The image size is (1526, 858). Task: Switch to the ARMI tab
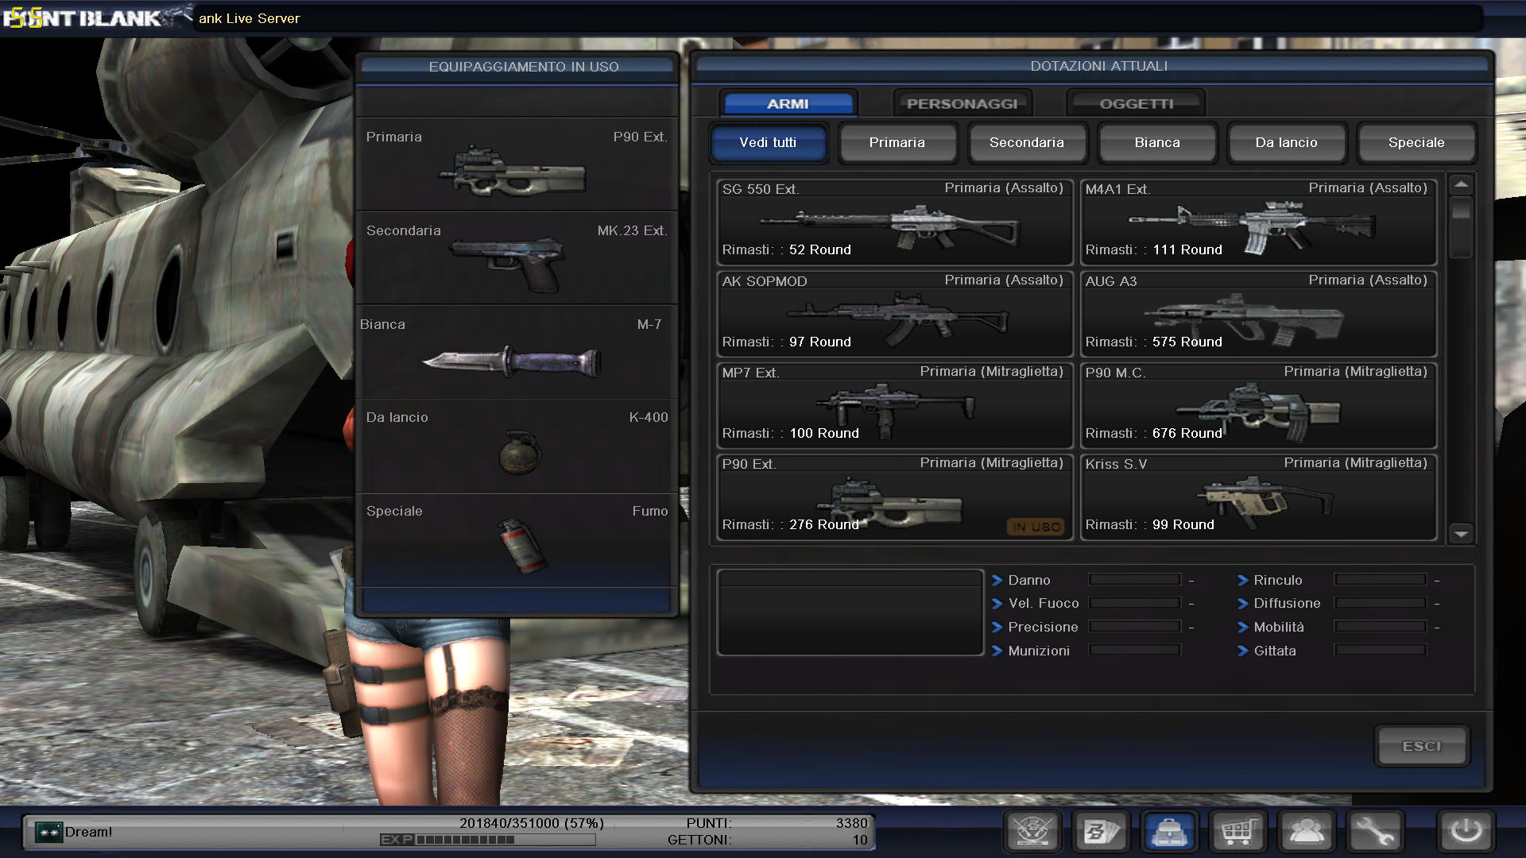point(788,104)
